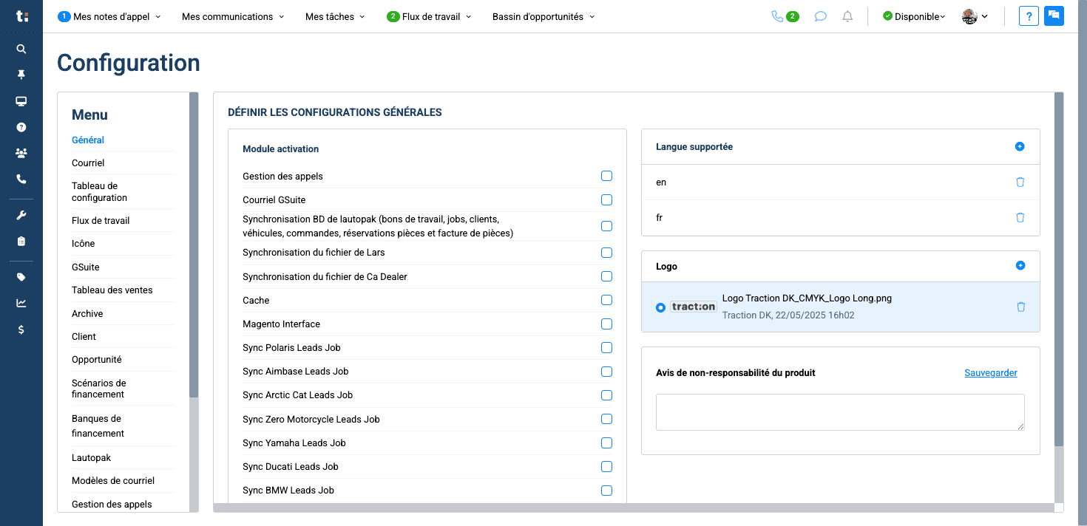Check Sync BMW Leads Job checkbox

tap(606, 490)
